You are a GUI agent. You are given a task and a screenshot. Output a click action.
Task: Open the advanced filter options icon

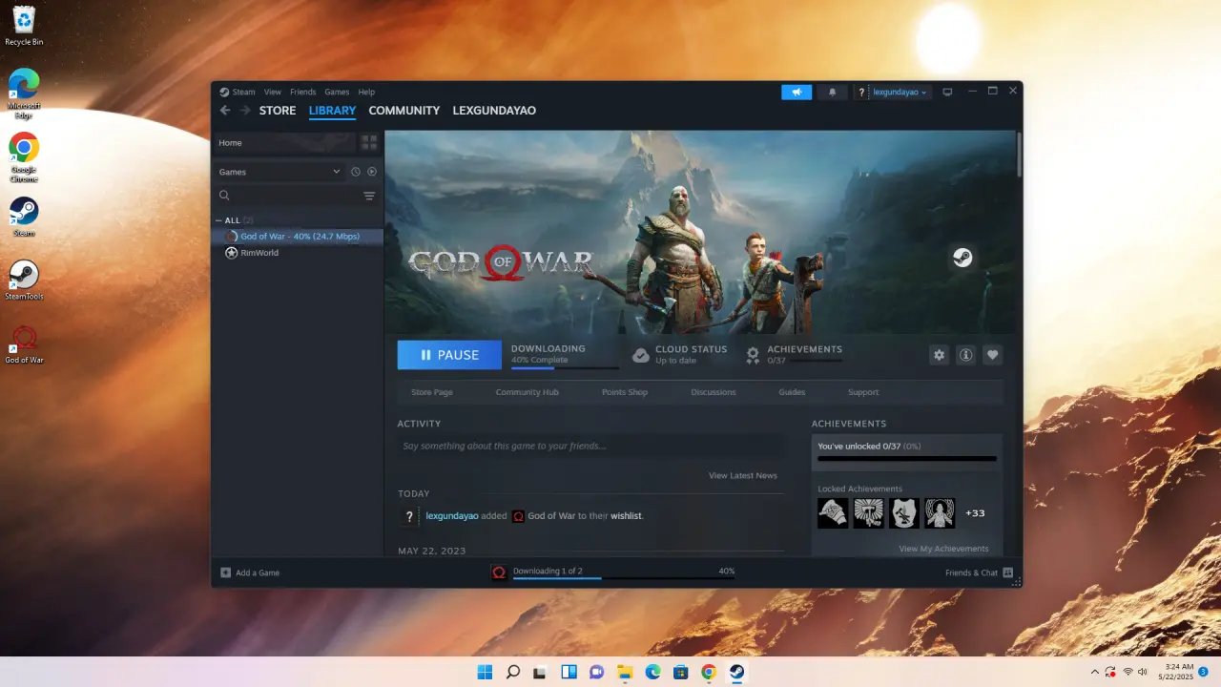pyautogui.click(x=369, y=196)
